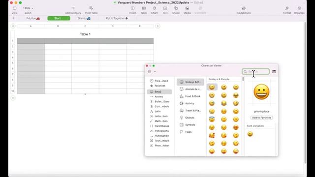Click the emoji grid scrollbar

coord(243,79)
